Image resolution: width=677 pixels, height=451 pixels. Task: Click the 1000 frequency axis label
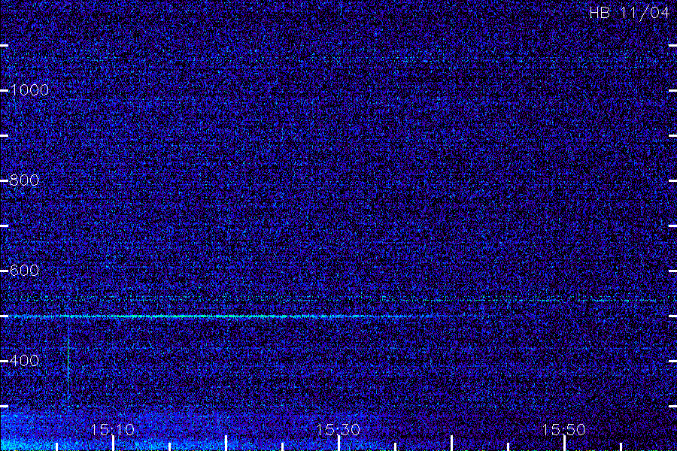[x=29, y=89]
